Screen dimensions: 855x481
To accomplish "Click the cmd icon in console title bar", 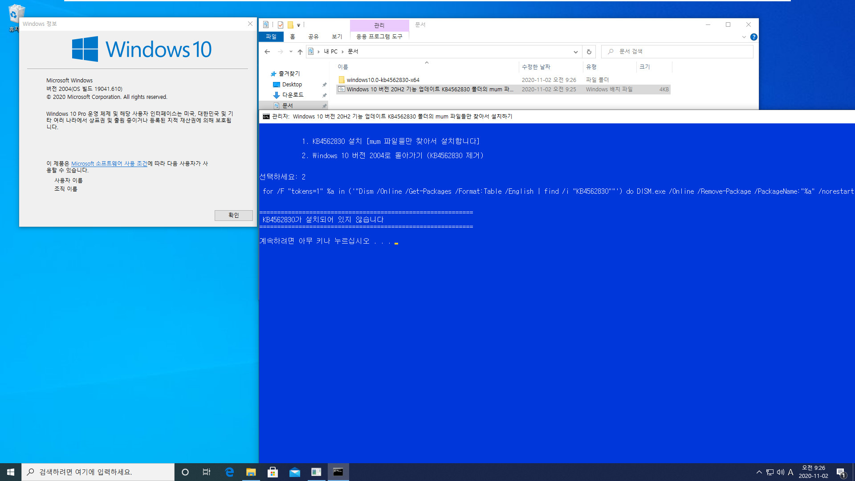I will tap(266, 117).
